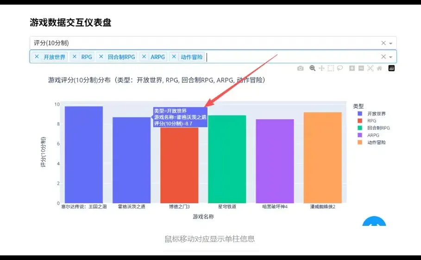Click the blue circular floating button

[x=374, y=221]
